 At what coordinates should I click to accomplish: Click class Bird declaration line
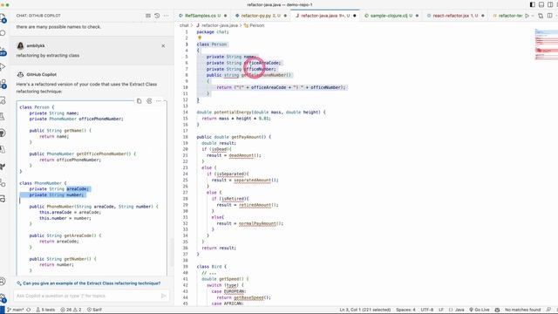pos(211,267)
